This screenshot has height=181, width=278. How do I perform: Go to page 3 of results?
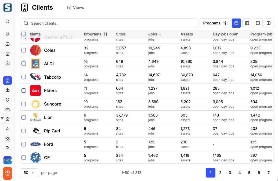coord(230,173)
